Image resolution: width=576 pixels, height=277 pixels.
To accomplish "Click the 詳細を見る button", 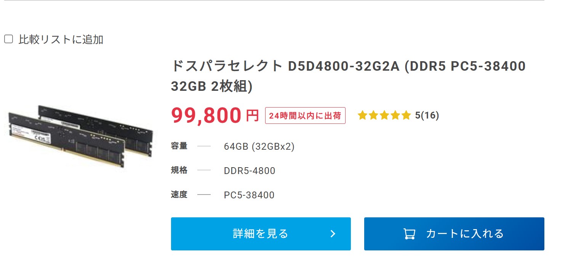I will (x=261, y=234).
